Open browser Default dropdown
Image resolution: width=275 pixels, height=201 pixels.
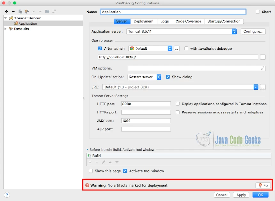point(150,49)
